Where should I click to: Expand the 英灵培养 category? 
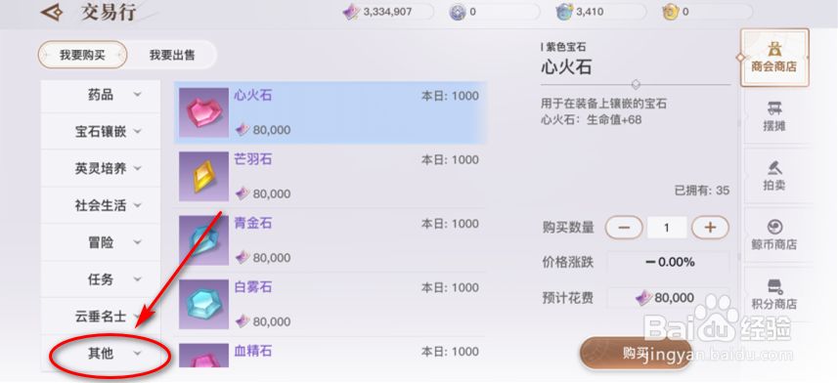(101, 169)
